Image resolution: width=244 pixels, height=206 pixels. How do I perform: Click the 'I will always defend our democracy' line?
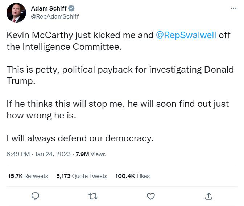[80, 138]
